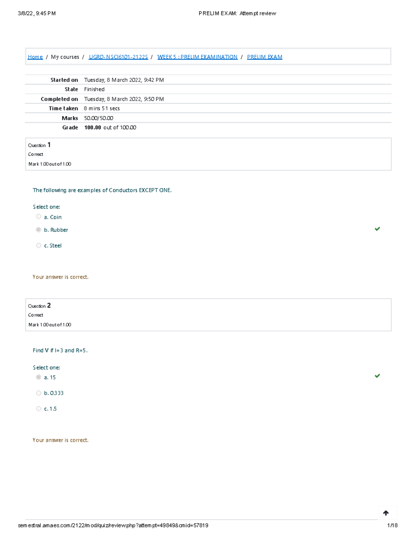Screen dimensions: 416x539
Task: Select radio button for answer 'c. 1.5'
Action: click(38, 408)
